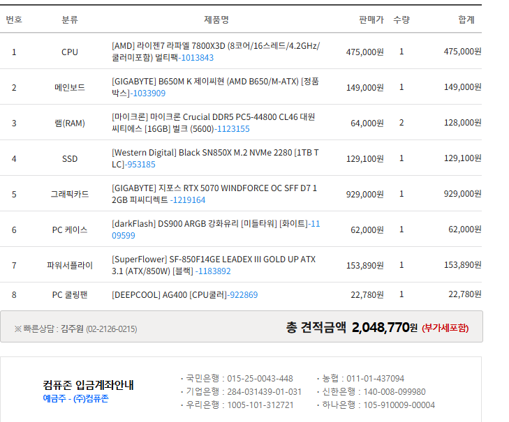Image resolution: width=509 pixels, height=422 pixels.
Task: Select the 메인보드 category cell
Action: (x=70, y=88)
